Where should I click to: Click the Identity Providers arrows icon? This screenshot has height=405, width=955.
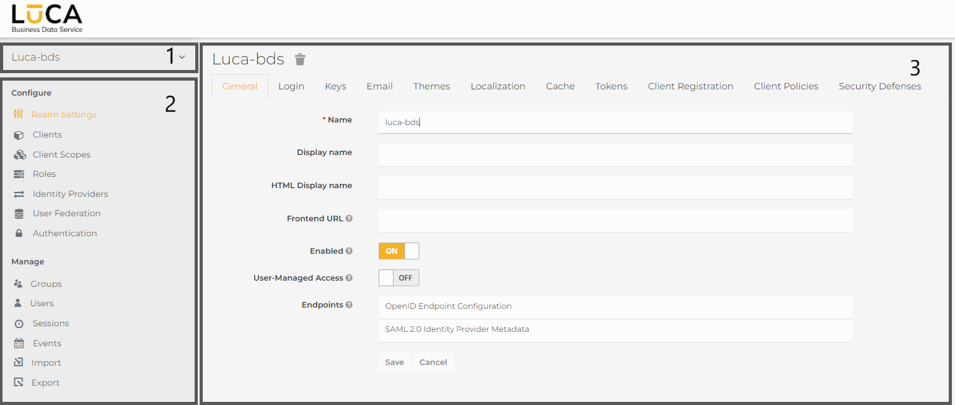[x=19, y=194]
